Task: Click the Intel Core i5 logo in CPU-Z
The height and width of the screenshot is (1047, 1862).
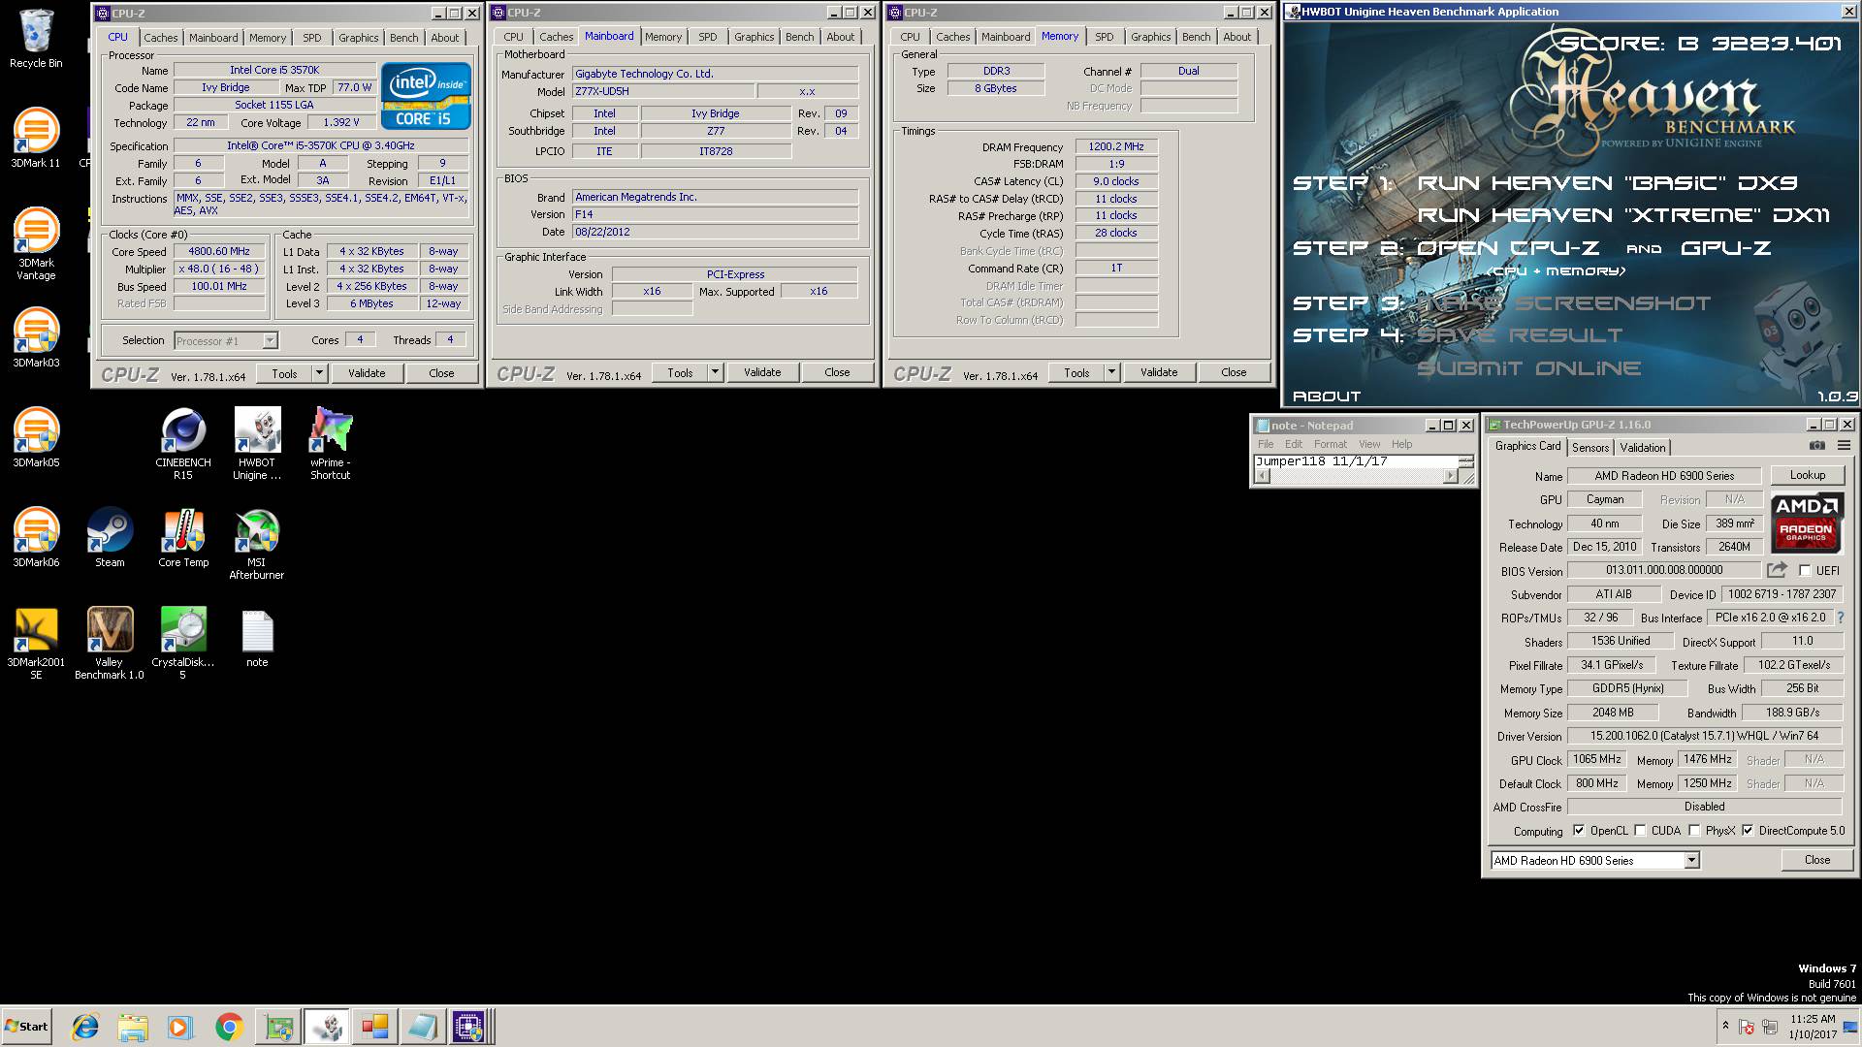Action: [x=426, y=95]
